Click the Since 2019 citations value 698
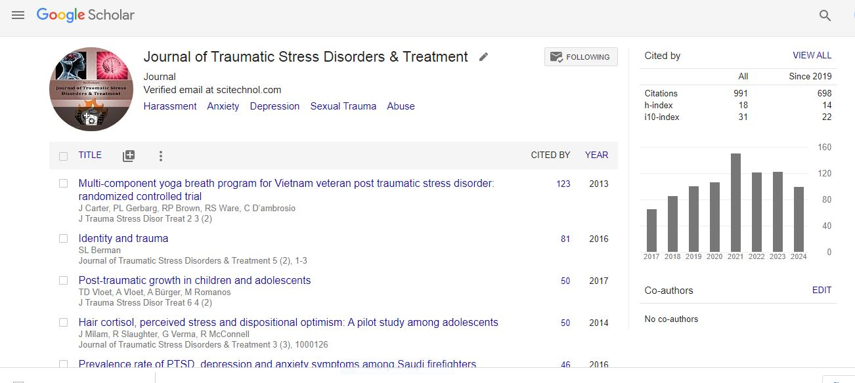 pyautogui.click(x=824, y=94)
